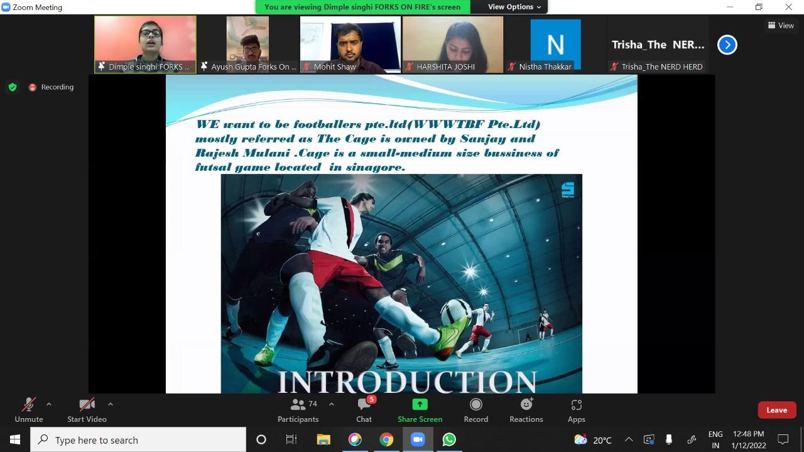Unmute the microphone

(x=29, y=410)
